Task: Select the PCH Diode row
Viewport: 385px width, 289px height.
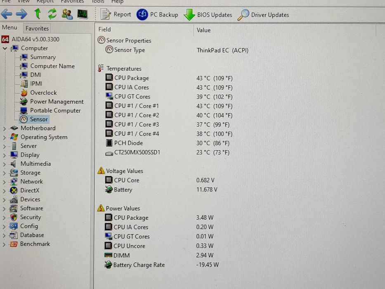Action: [x=168, y=143]
